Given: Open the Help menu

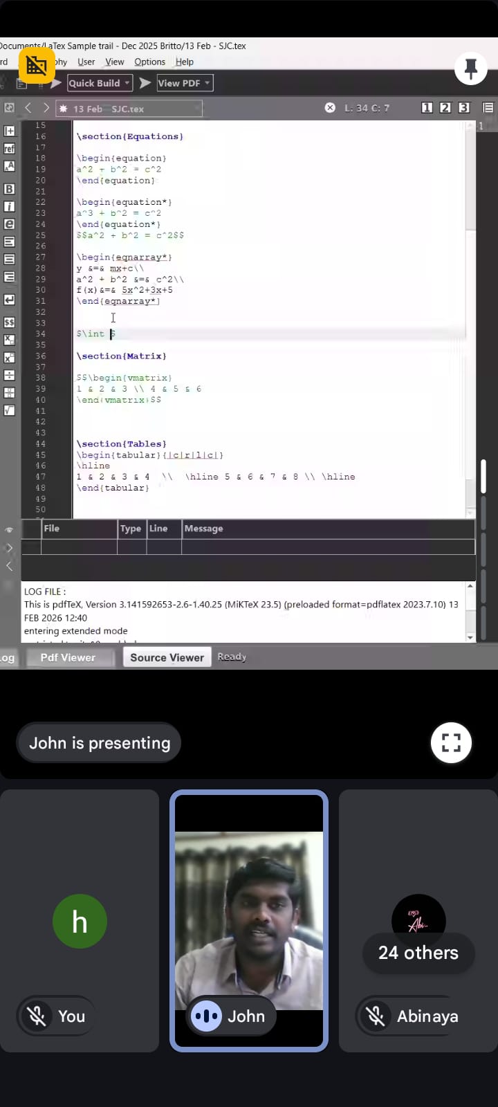Looking at the screenshot, I should click(184, 62).
